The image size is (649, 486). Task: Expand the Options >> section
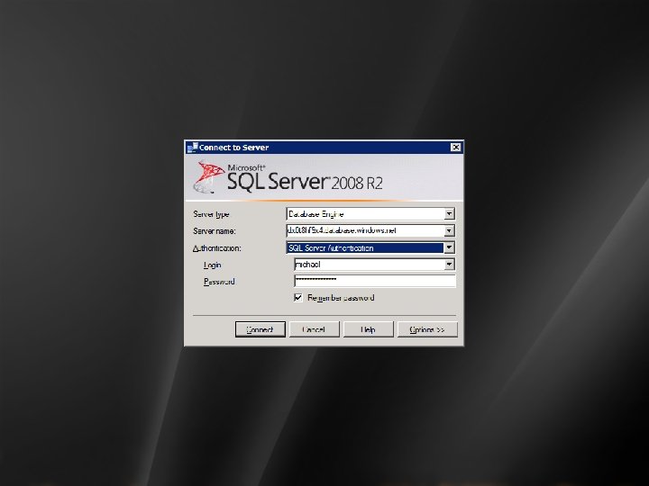tap(427, 329)
